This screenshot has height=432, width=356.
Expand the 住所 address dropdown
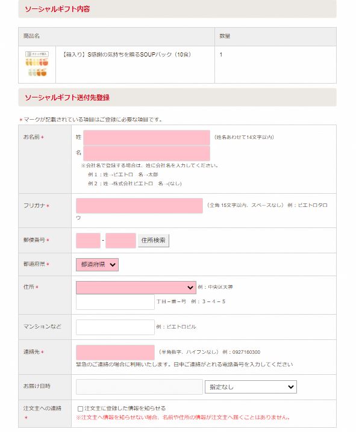136,288
